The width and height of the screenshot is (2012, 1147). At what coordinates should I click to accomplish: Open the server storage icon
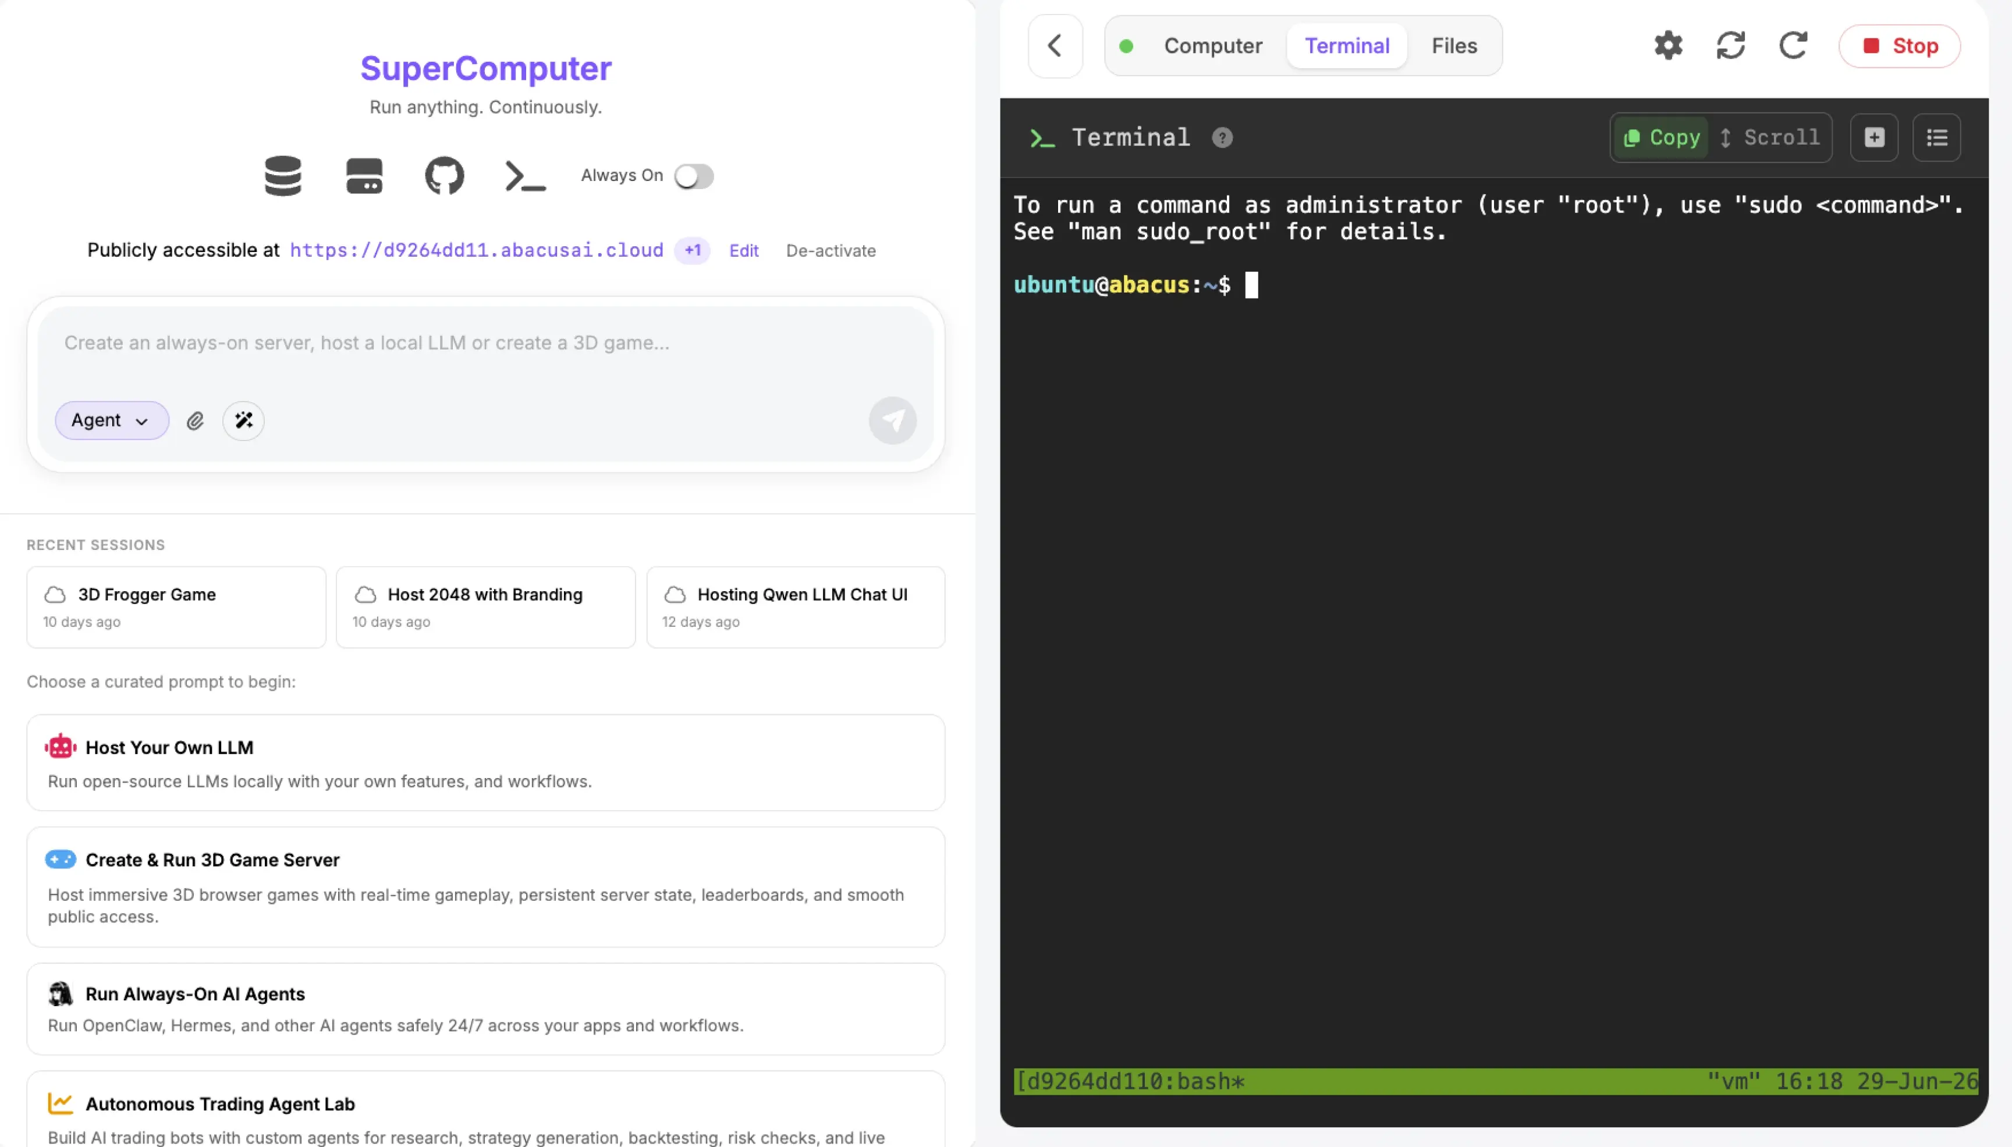pos(364,176)
